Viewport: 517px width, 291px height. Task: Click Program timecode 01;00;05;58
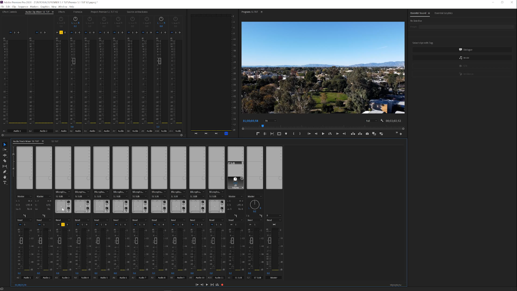coord(250,121)
